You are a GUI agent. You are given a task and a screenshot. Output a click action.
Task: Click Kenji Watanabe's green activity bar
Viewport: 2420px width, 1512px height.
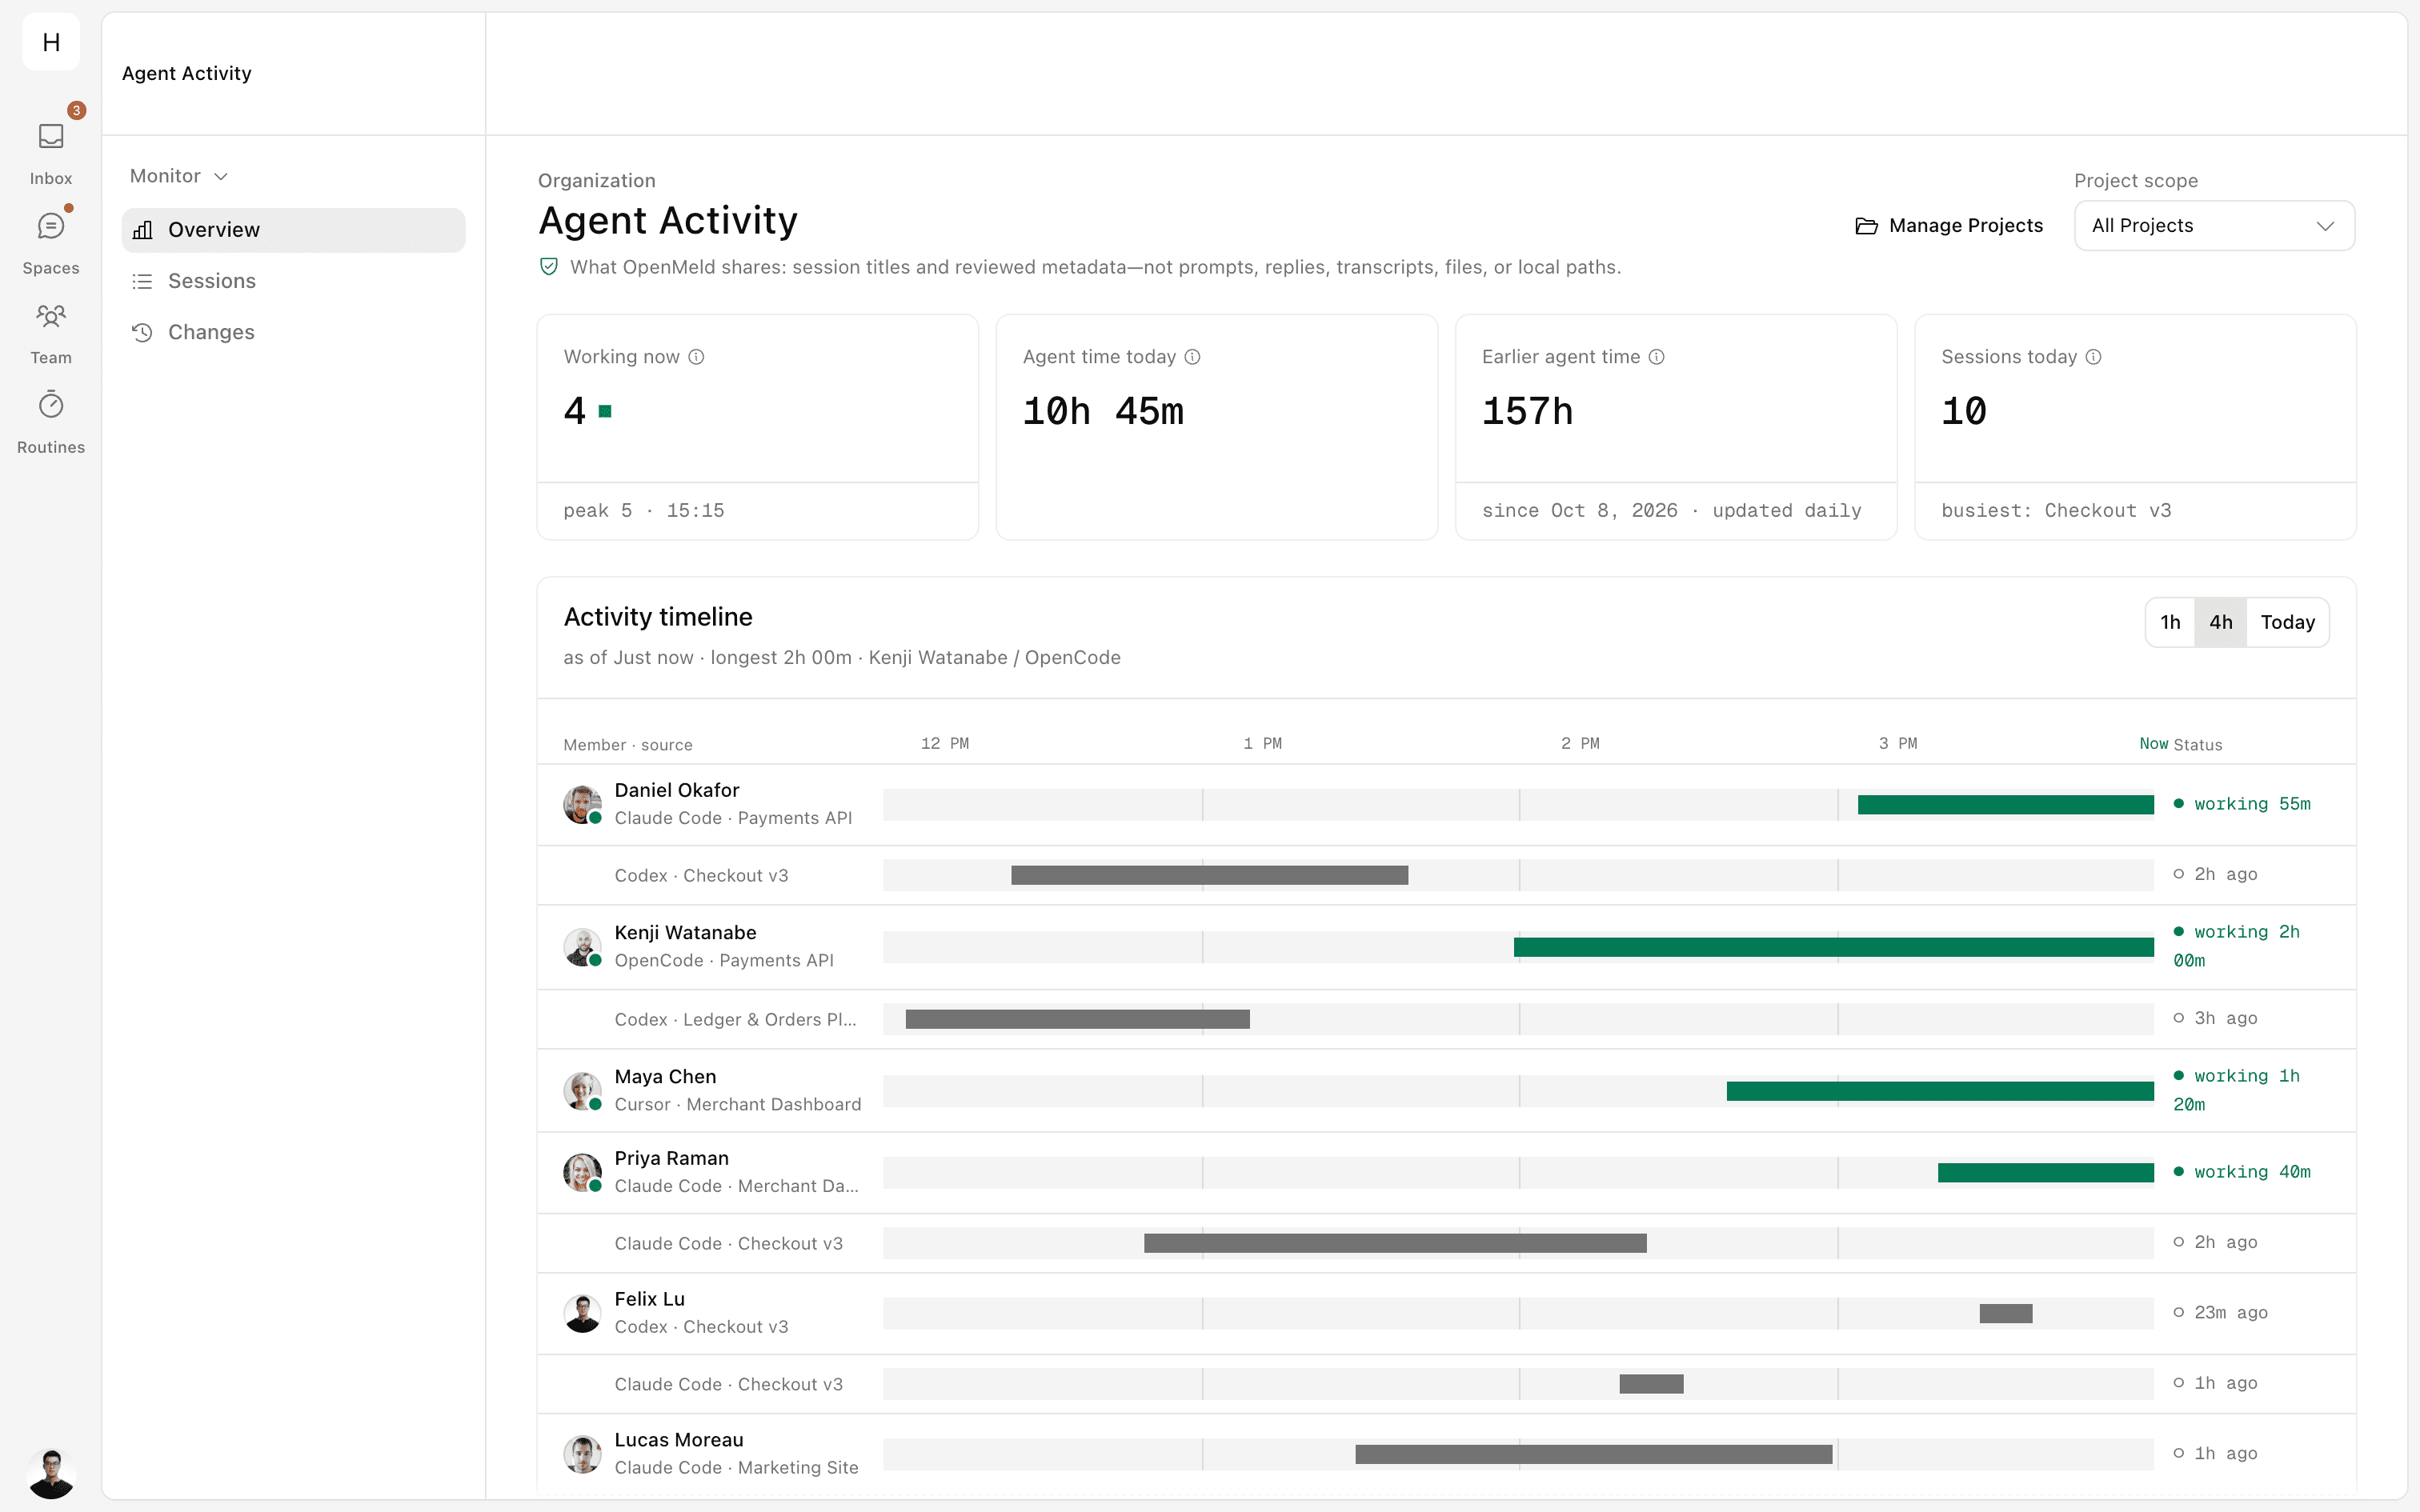click(x=1833, y=947)
